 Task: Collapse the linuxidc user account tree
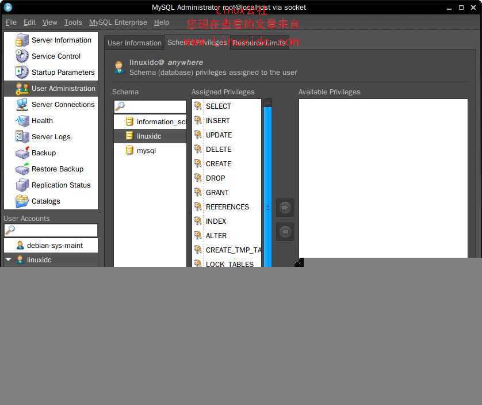pyautogui.click(x=9, y=259)
